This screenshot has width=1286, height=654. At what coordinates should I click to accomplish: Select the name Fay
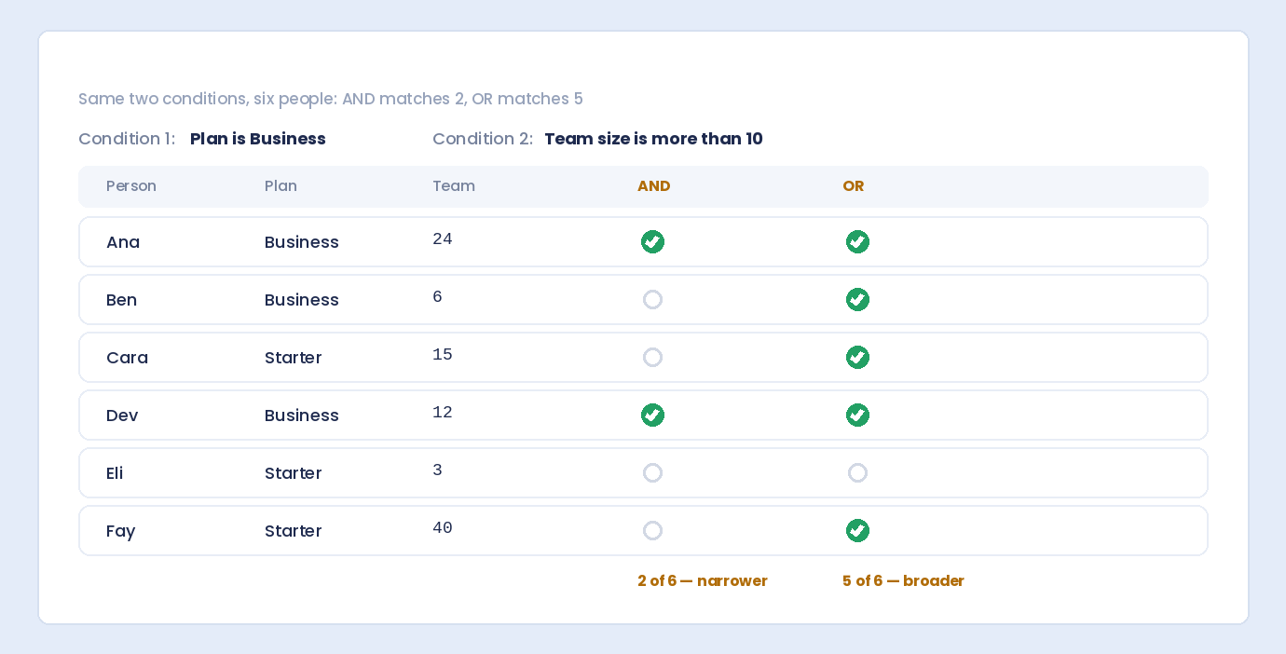tap(121, 531)
